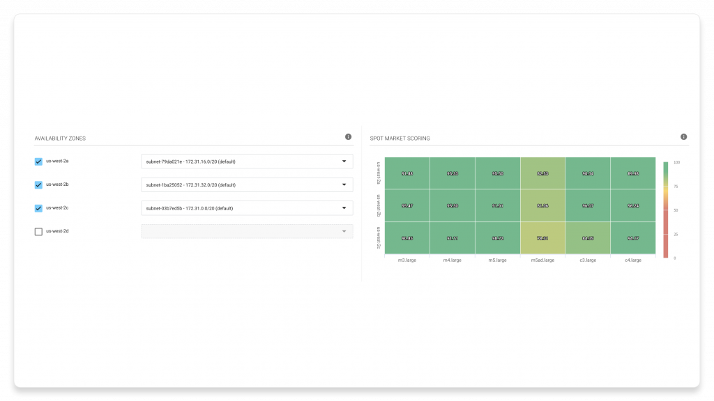Open the Spot Market Scoring info icon
Viewport: 714px width, 401px height.
(683, 137)
